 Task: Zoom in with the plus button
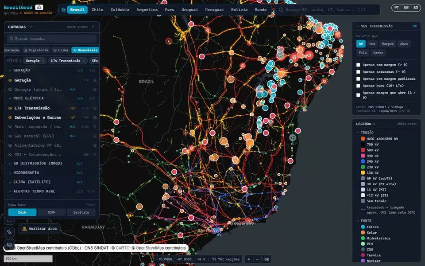click(x=249, y=259)
